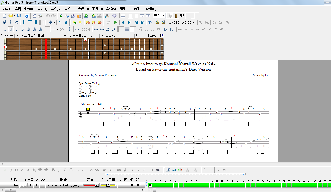Open the 编辑 menu
This screenshot has width=331, height=192.
18,9
